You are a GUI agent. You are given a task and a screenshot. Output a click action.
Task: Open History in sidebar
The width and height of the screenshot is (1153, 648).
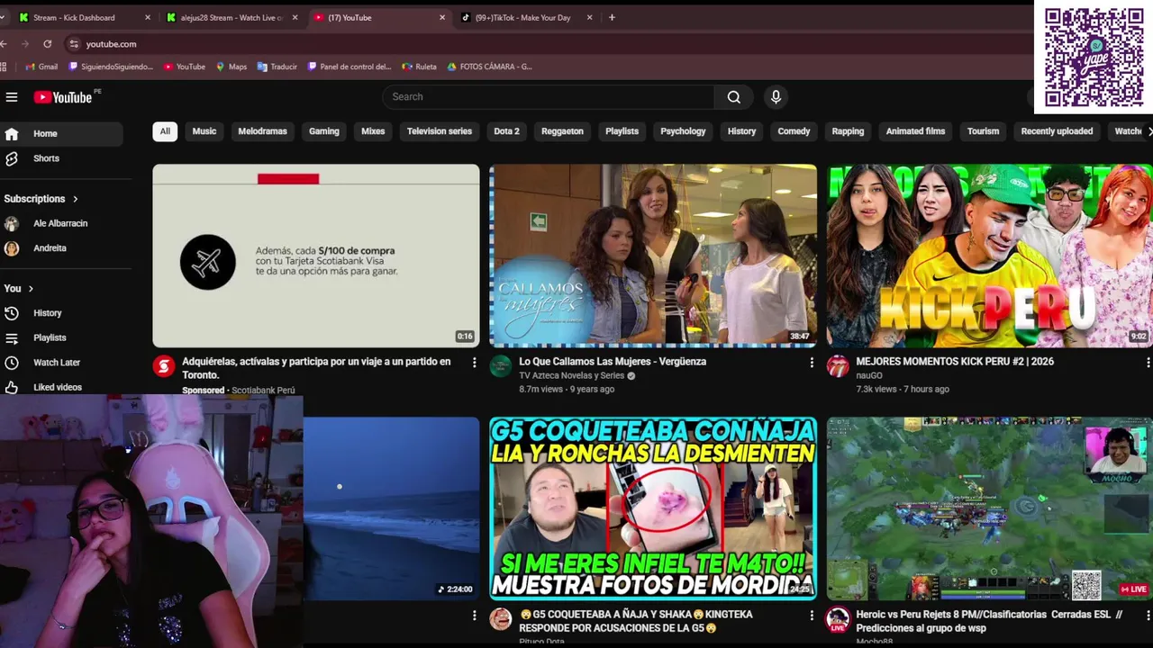[x=61, y=313]
